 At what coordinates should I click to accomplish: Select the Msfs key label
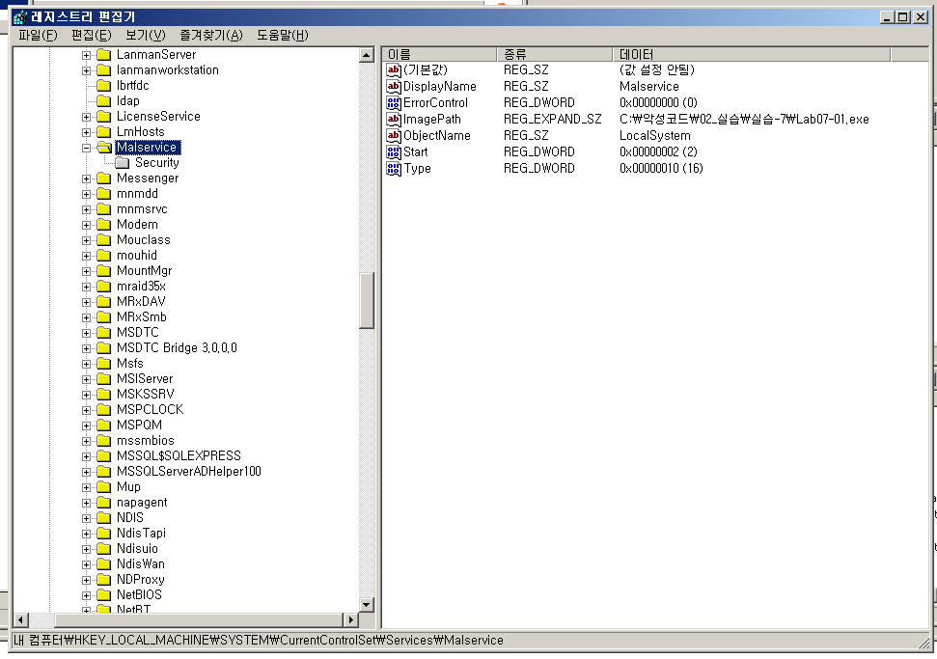pos(130,363)
